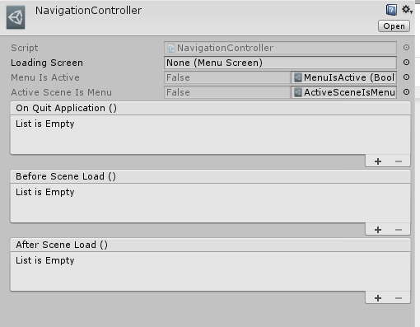This screenshot has width=420, height=327.
Task: Click the NavigationController script field
Action: coord(280,48)
